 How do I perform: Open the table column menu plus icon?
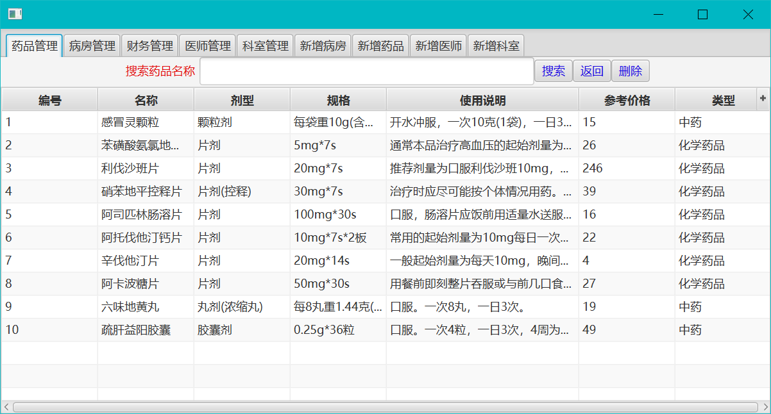click(x=763, y=99)
